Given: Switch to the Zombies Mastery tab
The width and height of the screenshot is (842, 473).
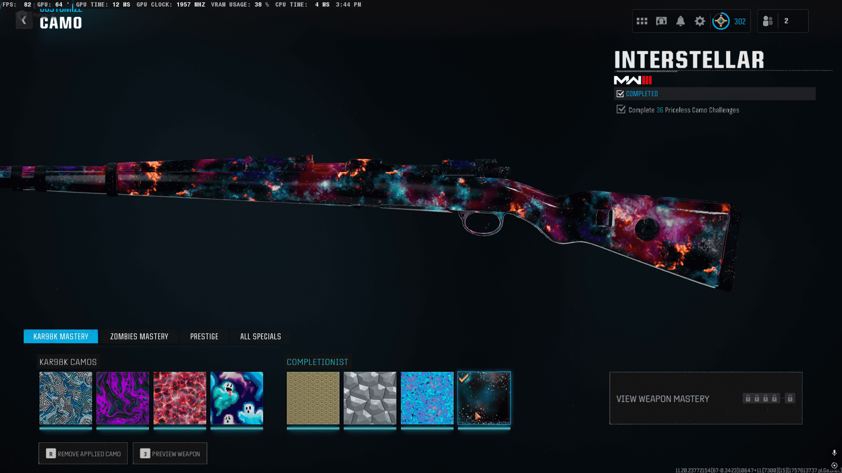Looking at the screenshot, I should click(x=139, y=336).
